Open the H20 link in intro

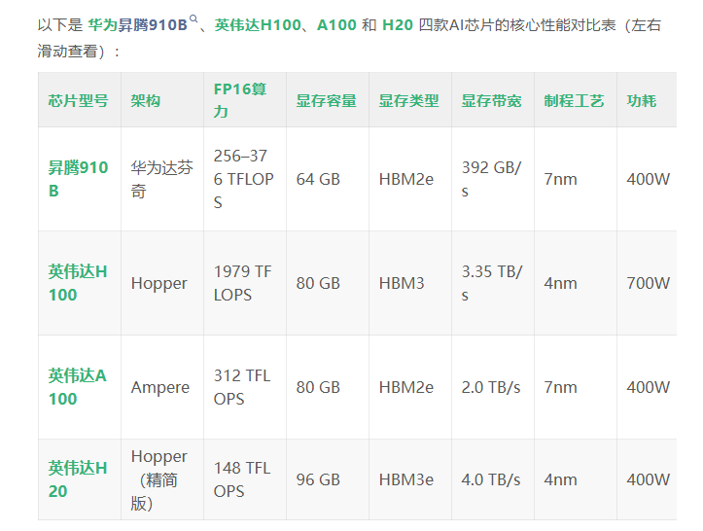398,25
